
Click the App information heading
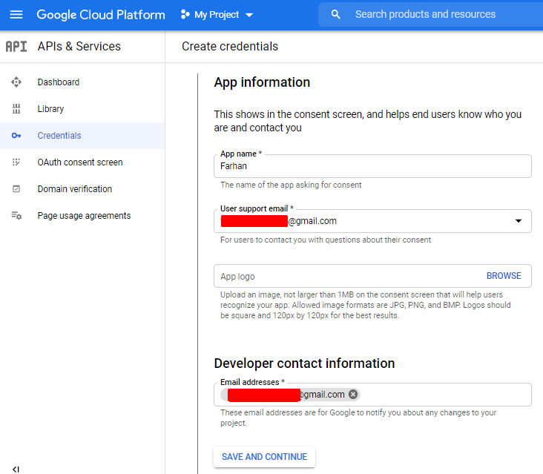pyautogui.click(x=262, y=82)
